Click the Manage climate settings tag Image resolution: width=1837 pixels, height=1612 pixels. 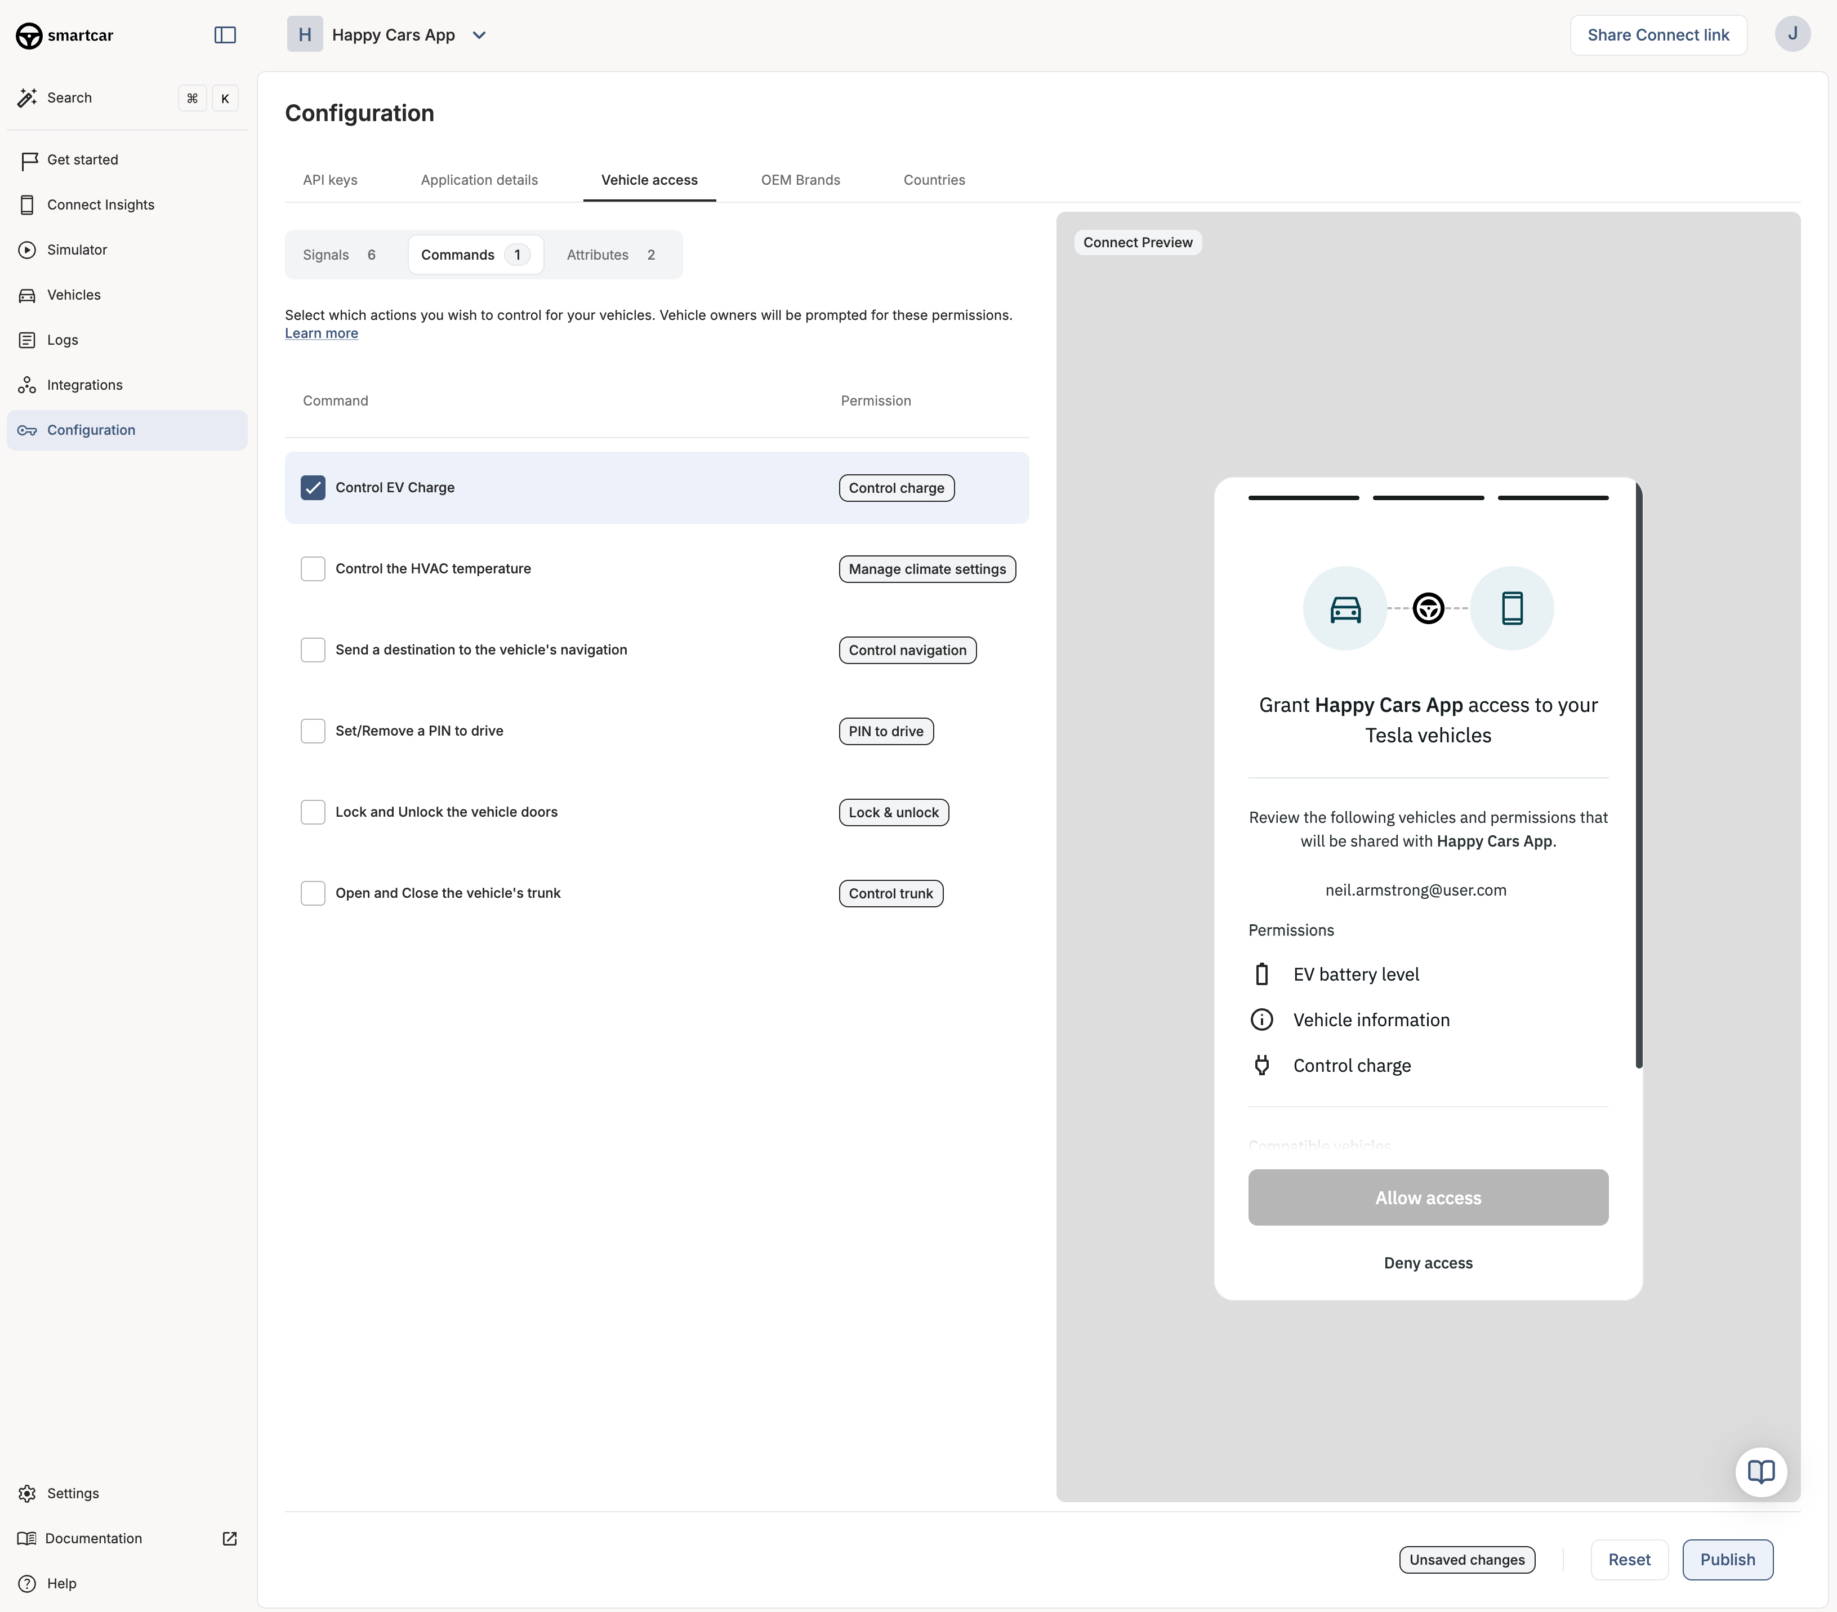[926, 568]
